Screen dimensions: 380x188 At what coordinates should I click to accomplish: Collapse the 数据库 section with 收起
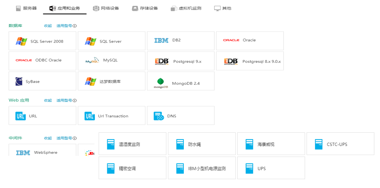[48, 26]
